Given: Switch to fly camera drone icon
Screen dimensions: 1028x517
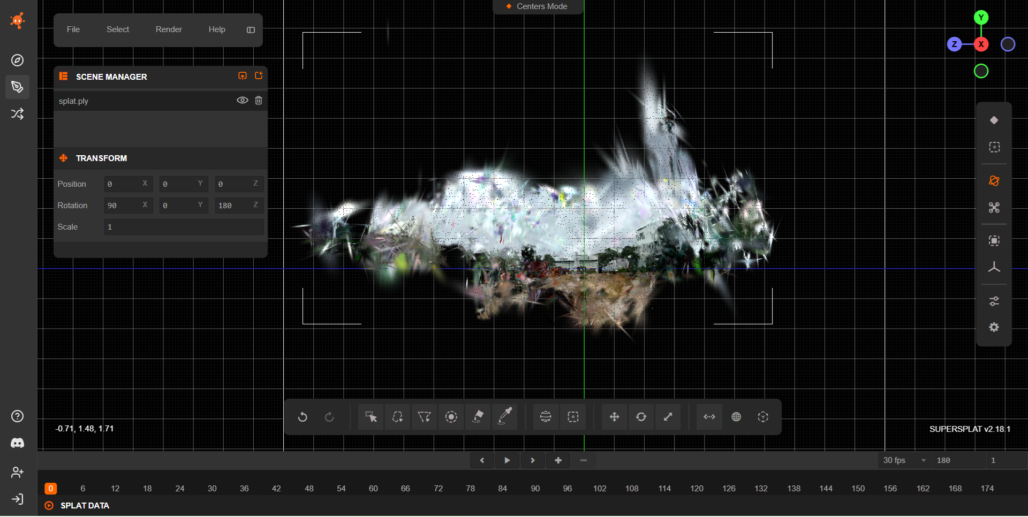Looking at the screenshot, I should (x=994, y=208).
